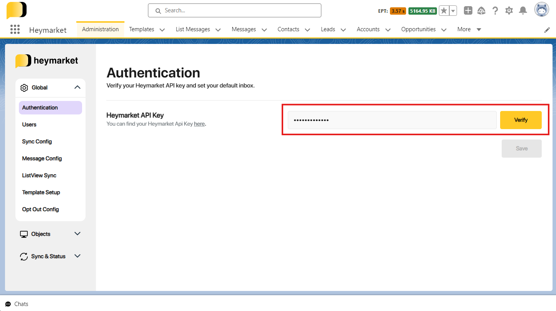The height and width of the screenshot is (311, 556).
Task: Click the Chats speech bubble icon
Action: click(x=8, y=304)
